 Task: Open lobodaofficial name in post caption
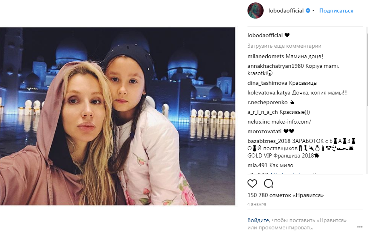point(265,35)
